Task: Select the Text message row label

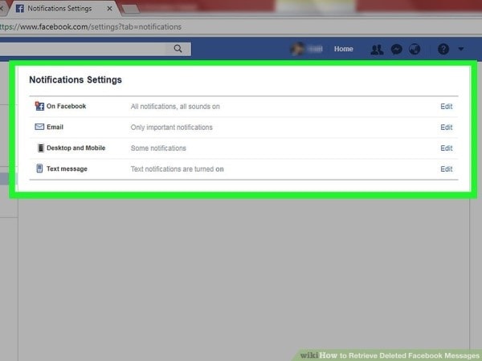Action: click(67, 168)
